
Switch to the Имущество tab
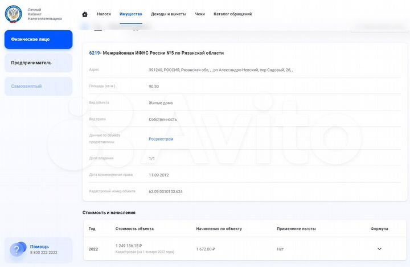pyautogui.click(x=131, y=14)
